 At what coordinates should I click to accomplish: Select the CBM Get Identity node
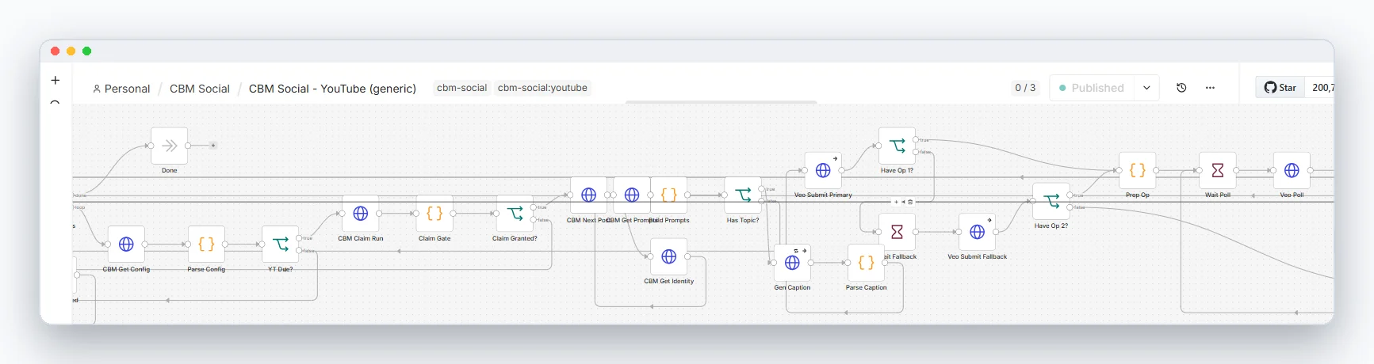tap(668, 256)
